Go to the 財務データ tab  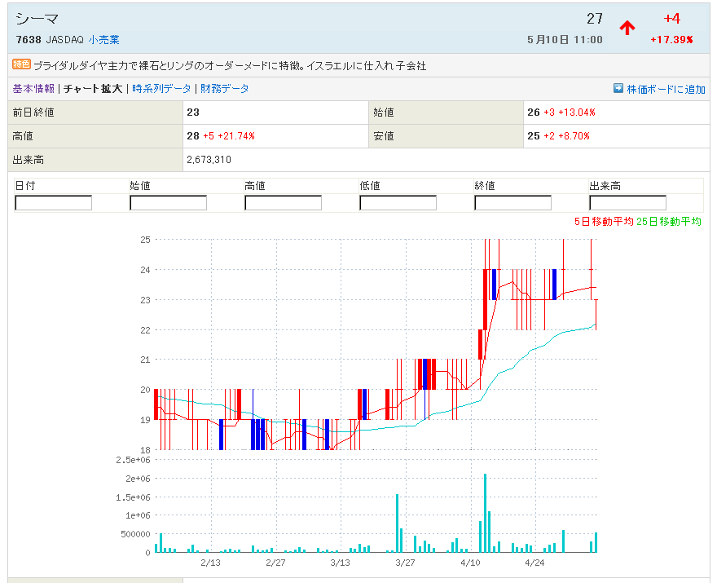[225, 88]
